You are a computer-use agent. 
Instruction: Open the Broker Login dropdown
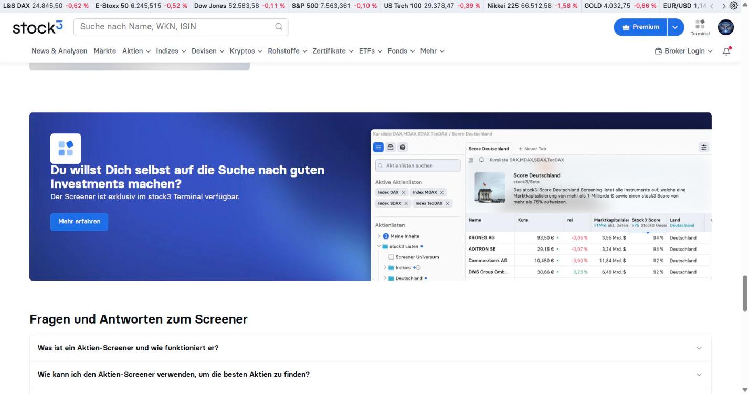684,51
